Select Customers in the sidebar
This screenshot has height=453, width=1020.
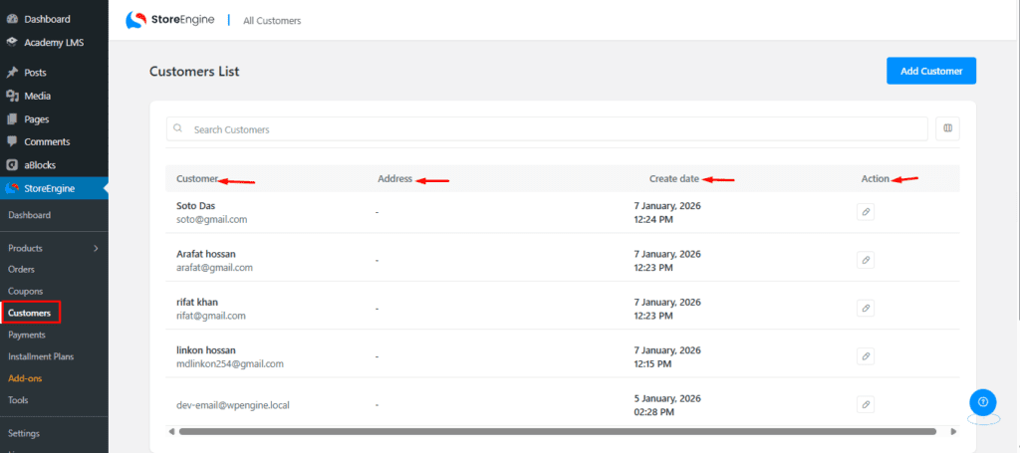[x=29, y=313]
